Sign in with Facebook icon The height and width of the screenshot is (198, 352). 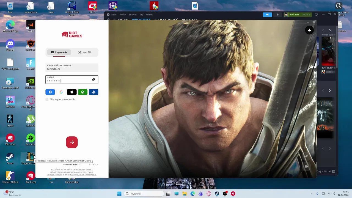point(50,92)
